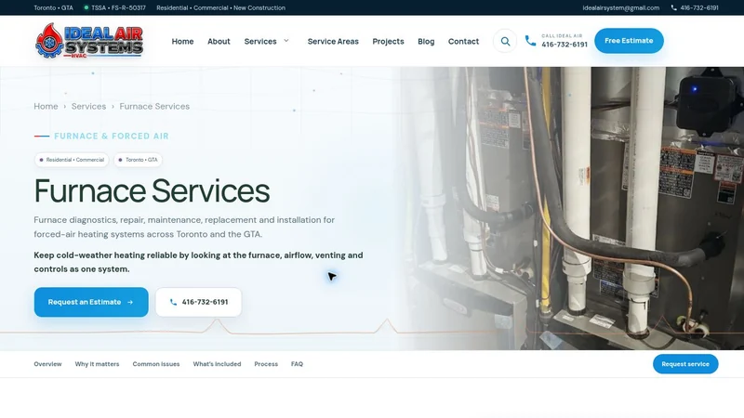This screenshot has width=744, height=418.
Task: Click top bar 416-732-6191 phone link
Action: 699,7
